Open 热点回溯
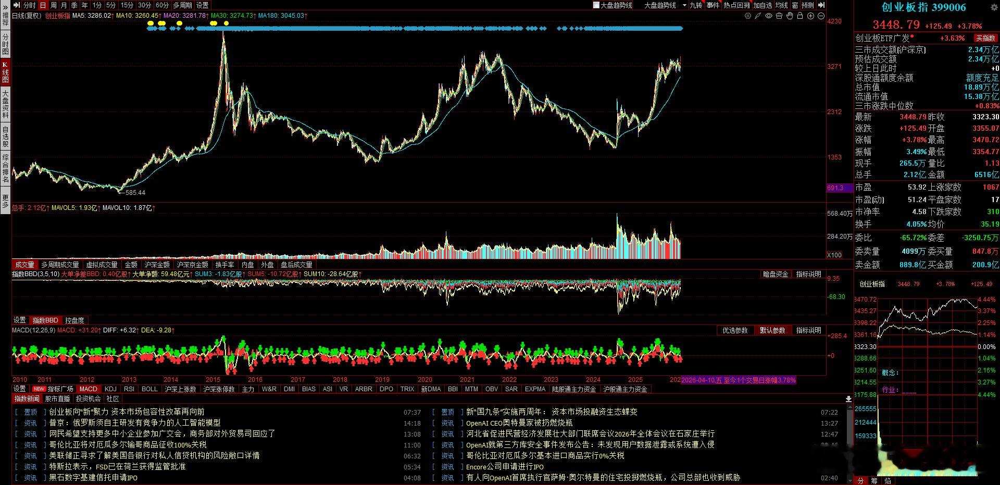Viewport: 1000px width, 485px height. (x=736, y=5)
